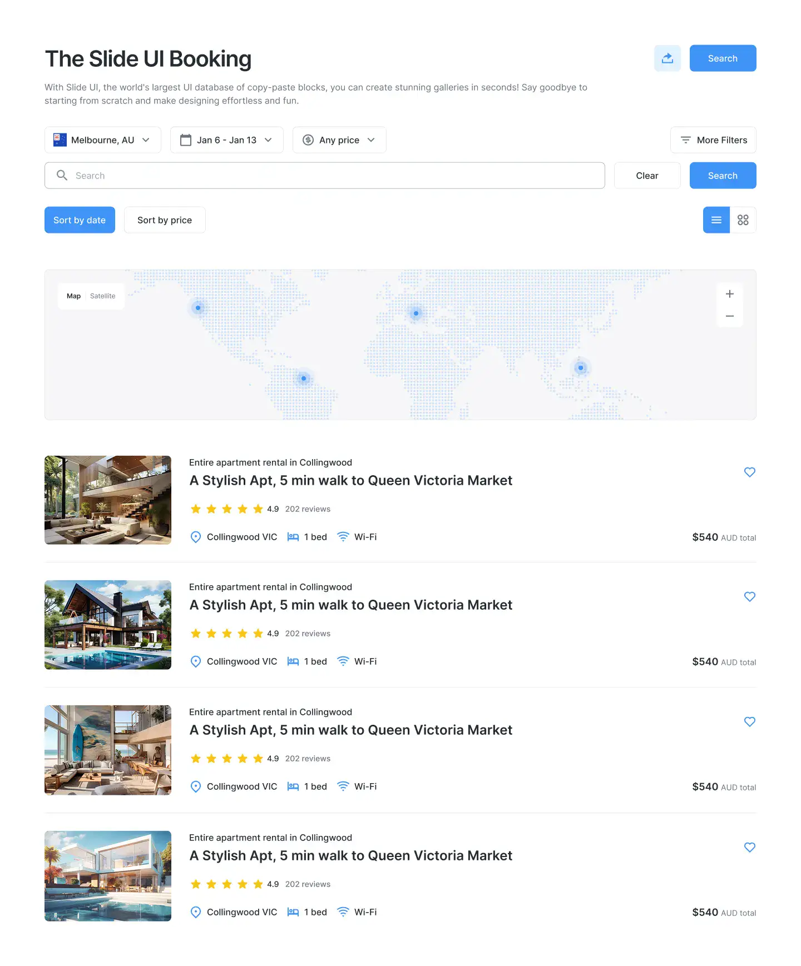
Task: Click the '$540 AUD total' on fourth listing
Action: pyautogui.click(x=724, y=913)
